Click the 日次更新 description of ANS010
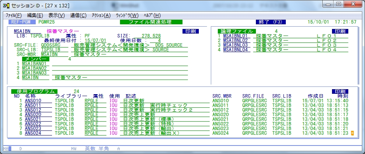 pos(134,101)
